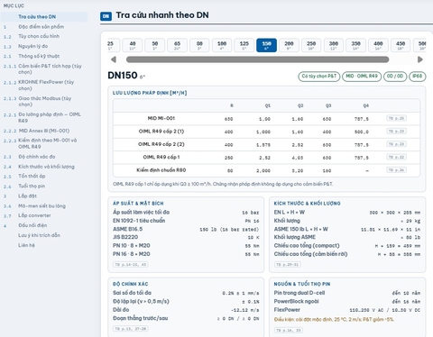
Task: Select the DN 450 size tab
Action: click(401, 45)
